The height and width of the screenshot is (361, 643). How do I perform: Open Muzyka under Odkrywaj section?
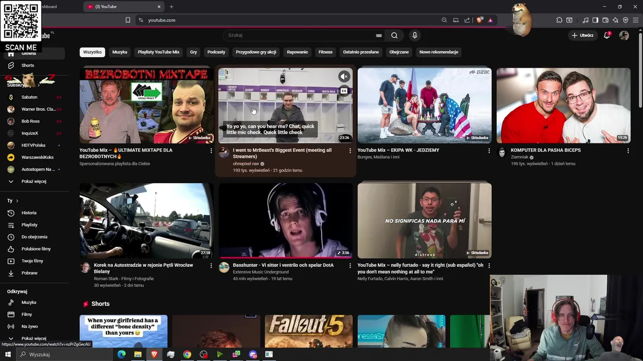click(29, 302)
